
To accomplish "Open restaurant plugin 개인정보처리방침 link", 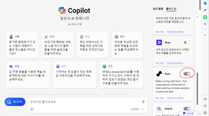I will point(175,32).
